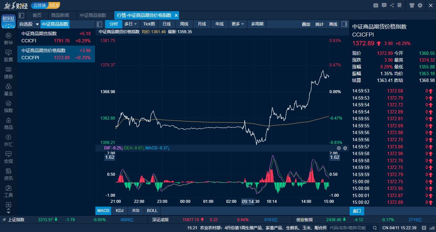This screenshot has width=436, height=232.
Task: Close the MACD indicator panel
Action: (x=339, y=148)
